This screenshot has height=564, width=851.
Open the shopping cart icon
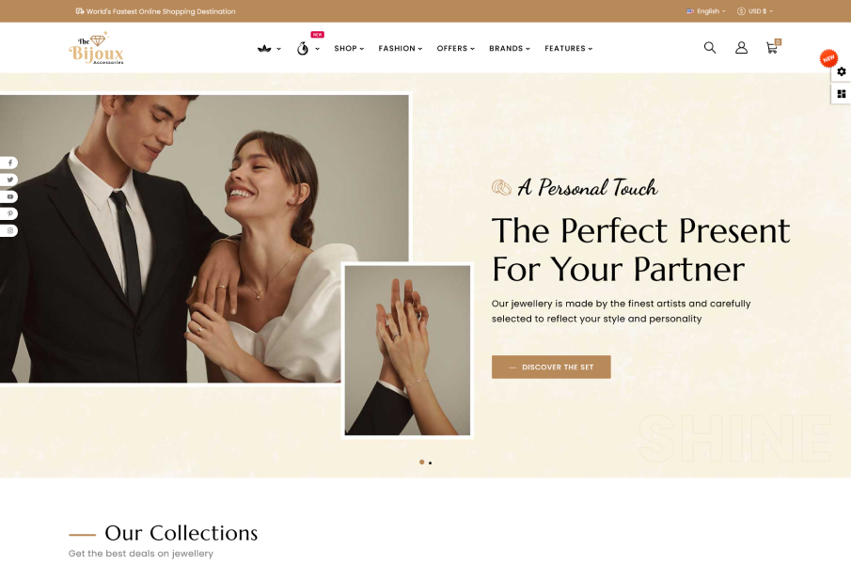[x=773, y=47]
